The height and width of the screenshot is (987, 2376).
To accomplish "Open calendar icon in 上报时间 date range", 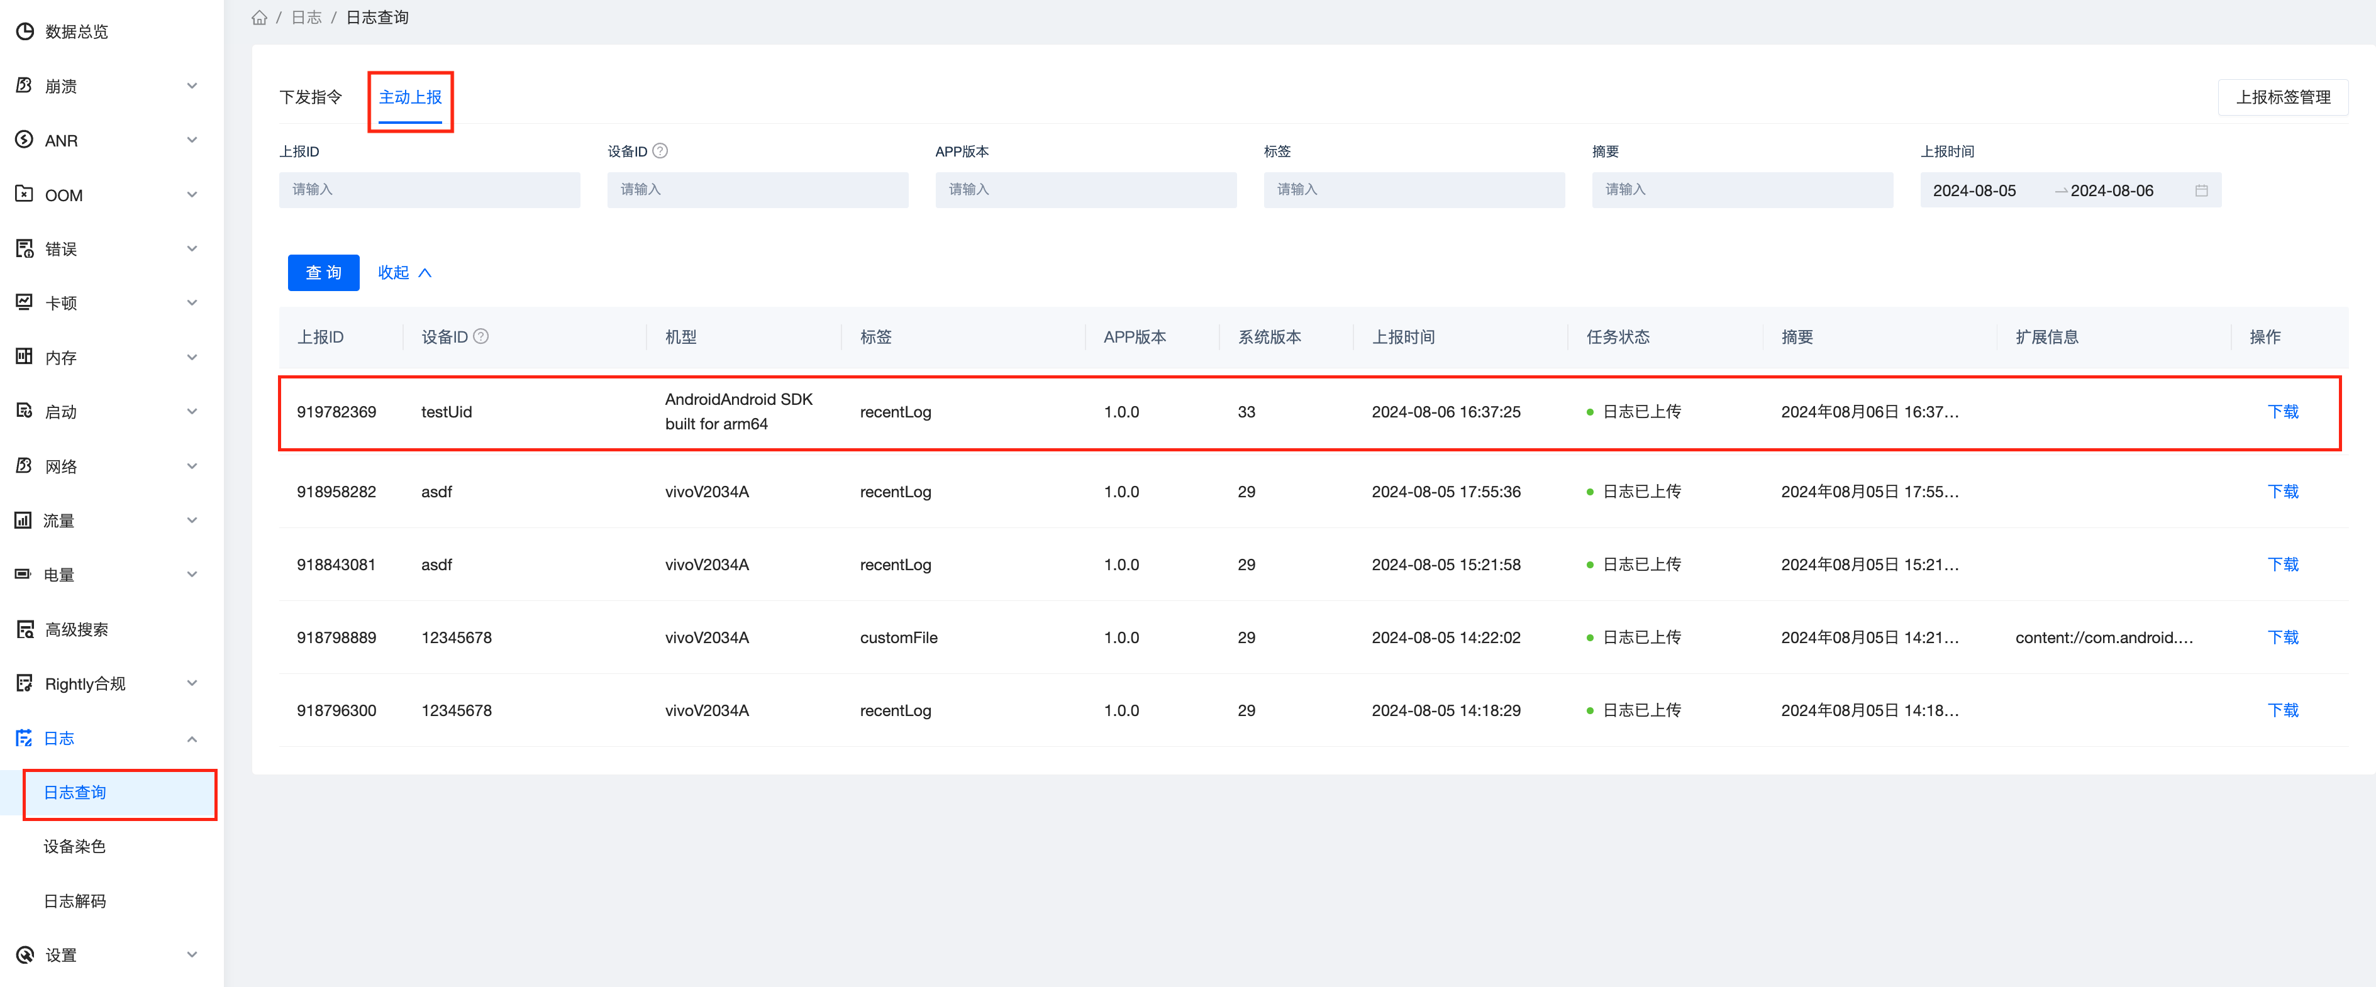I will (x=2201, y=191).
